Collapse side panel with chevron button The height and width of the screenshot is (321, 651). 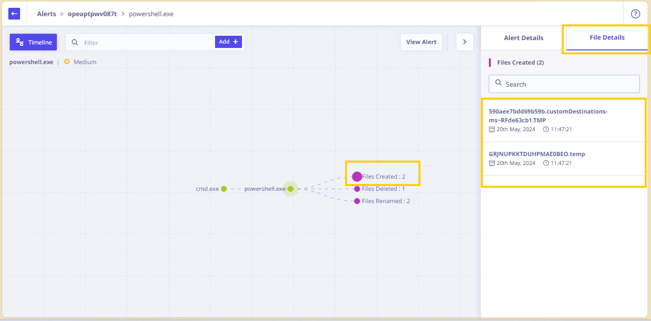coord(465,42)
